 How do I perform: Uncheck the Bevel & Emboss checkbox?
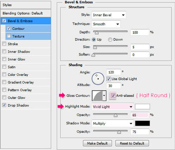4,21
